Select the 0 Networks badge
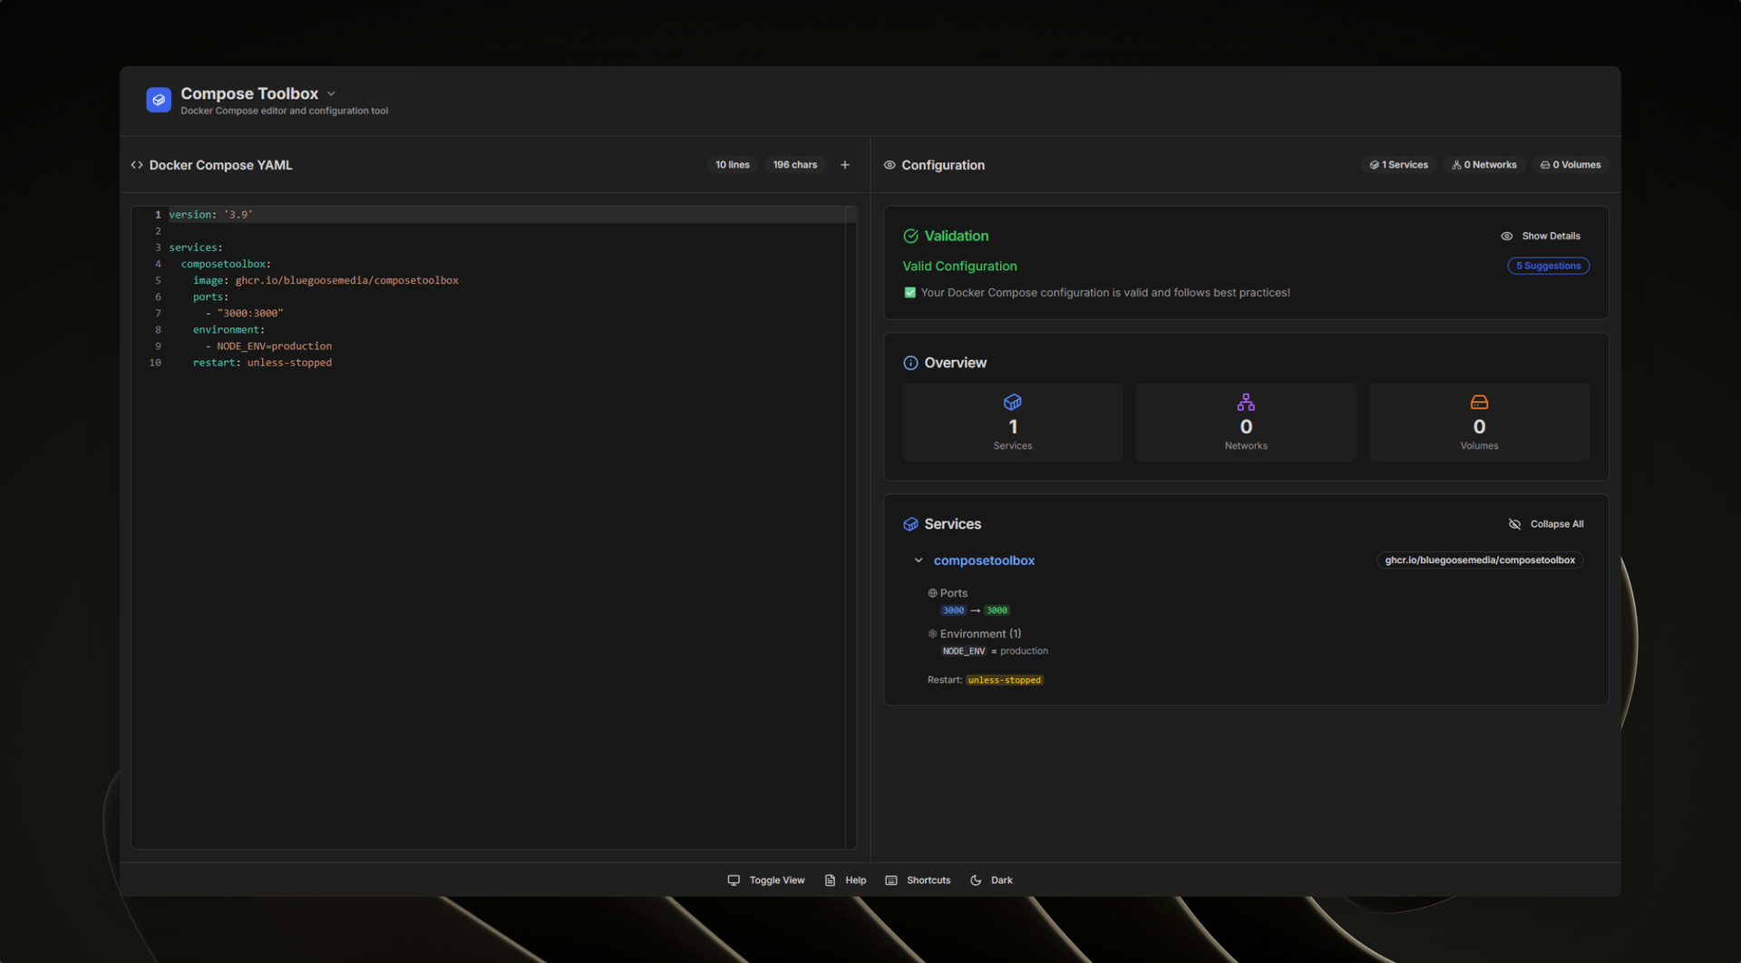 tap(1483, 165)
